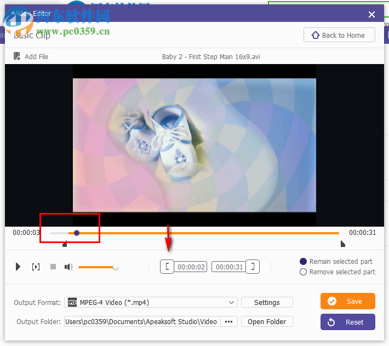Save the edited clip
The image size is (389, 346).
[x=347, y=301]
